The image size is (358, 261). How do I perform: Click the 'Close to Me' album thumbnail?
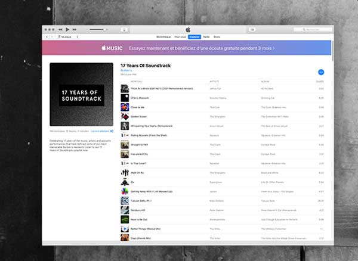[125, 107]
